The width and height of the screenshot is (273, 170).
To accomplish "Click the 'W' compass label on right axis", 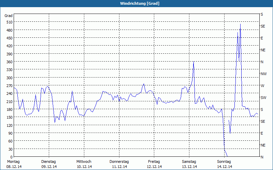I will [x=262, y=86].
